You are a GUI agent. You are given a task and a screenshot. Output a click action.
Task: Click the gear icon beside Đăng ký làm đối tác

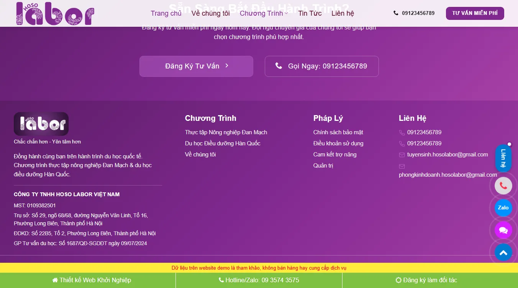[398, 280]
